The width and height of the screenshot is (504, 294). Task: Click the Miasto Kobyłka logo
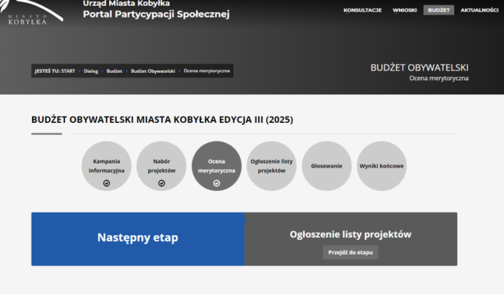pyautogui.click(x=30, y=15)
